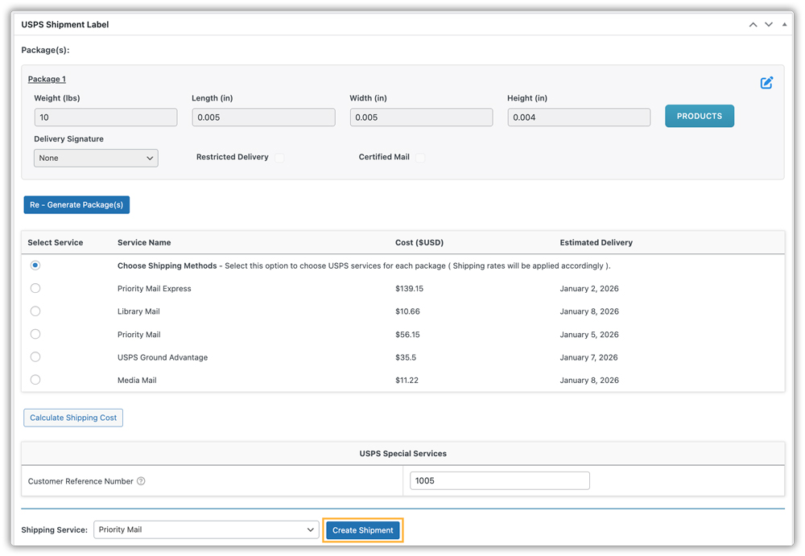Open the Customer Reference Number help tooltip
This screenshot has height=556, width=805.
coord(141,481)
